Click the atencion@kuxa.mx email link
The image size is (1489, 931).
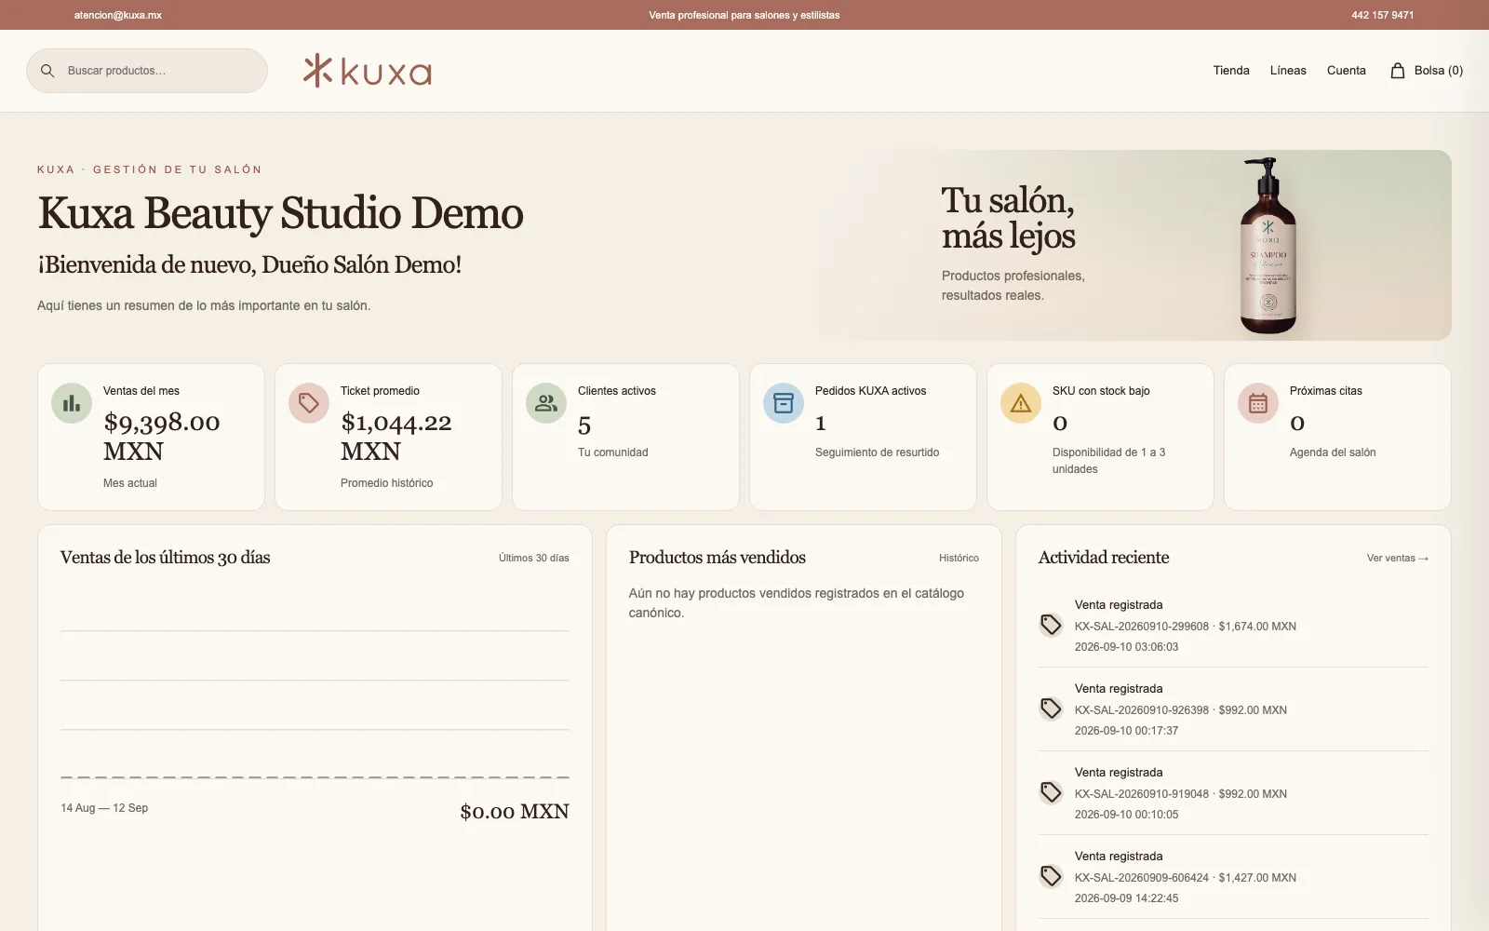pyautogui.click(x=118, y=15)
